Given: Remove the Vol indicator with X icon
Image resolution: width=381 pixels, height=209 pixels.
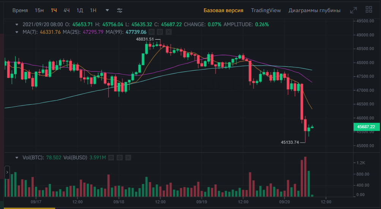Looking at the screenshot, I should click(128, 157).
